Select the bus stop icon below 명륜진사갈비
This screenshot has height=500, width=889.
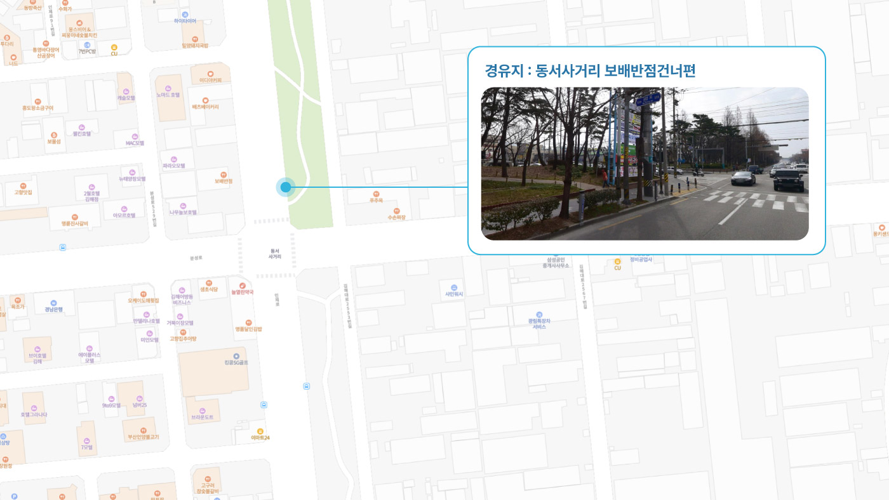click(62, 247)
